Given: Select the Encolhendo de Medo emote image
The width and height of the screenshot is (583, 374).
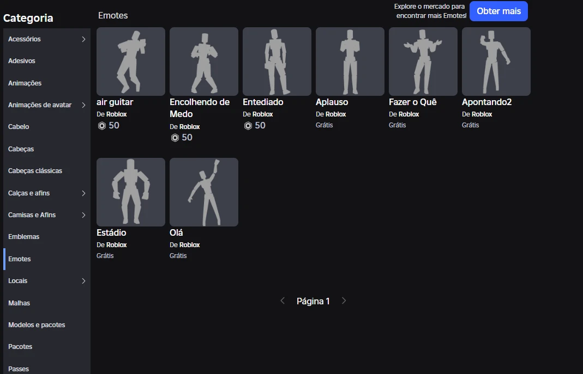Looking at the screenshot, I should (x=203, y=62).
